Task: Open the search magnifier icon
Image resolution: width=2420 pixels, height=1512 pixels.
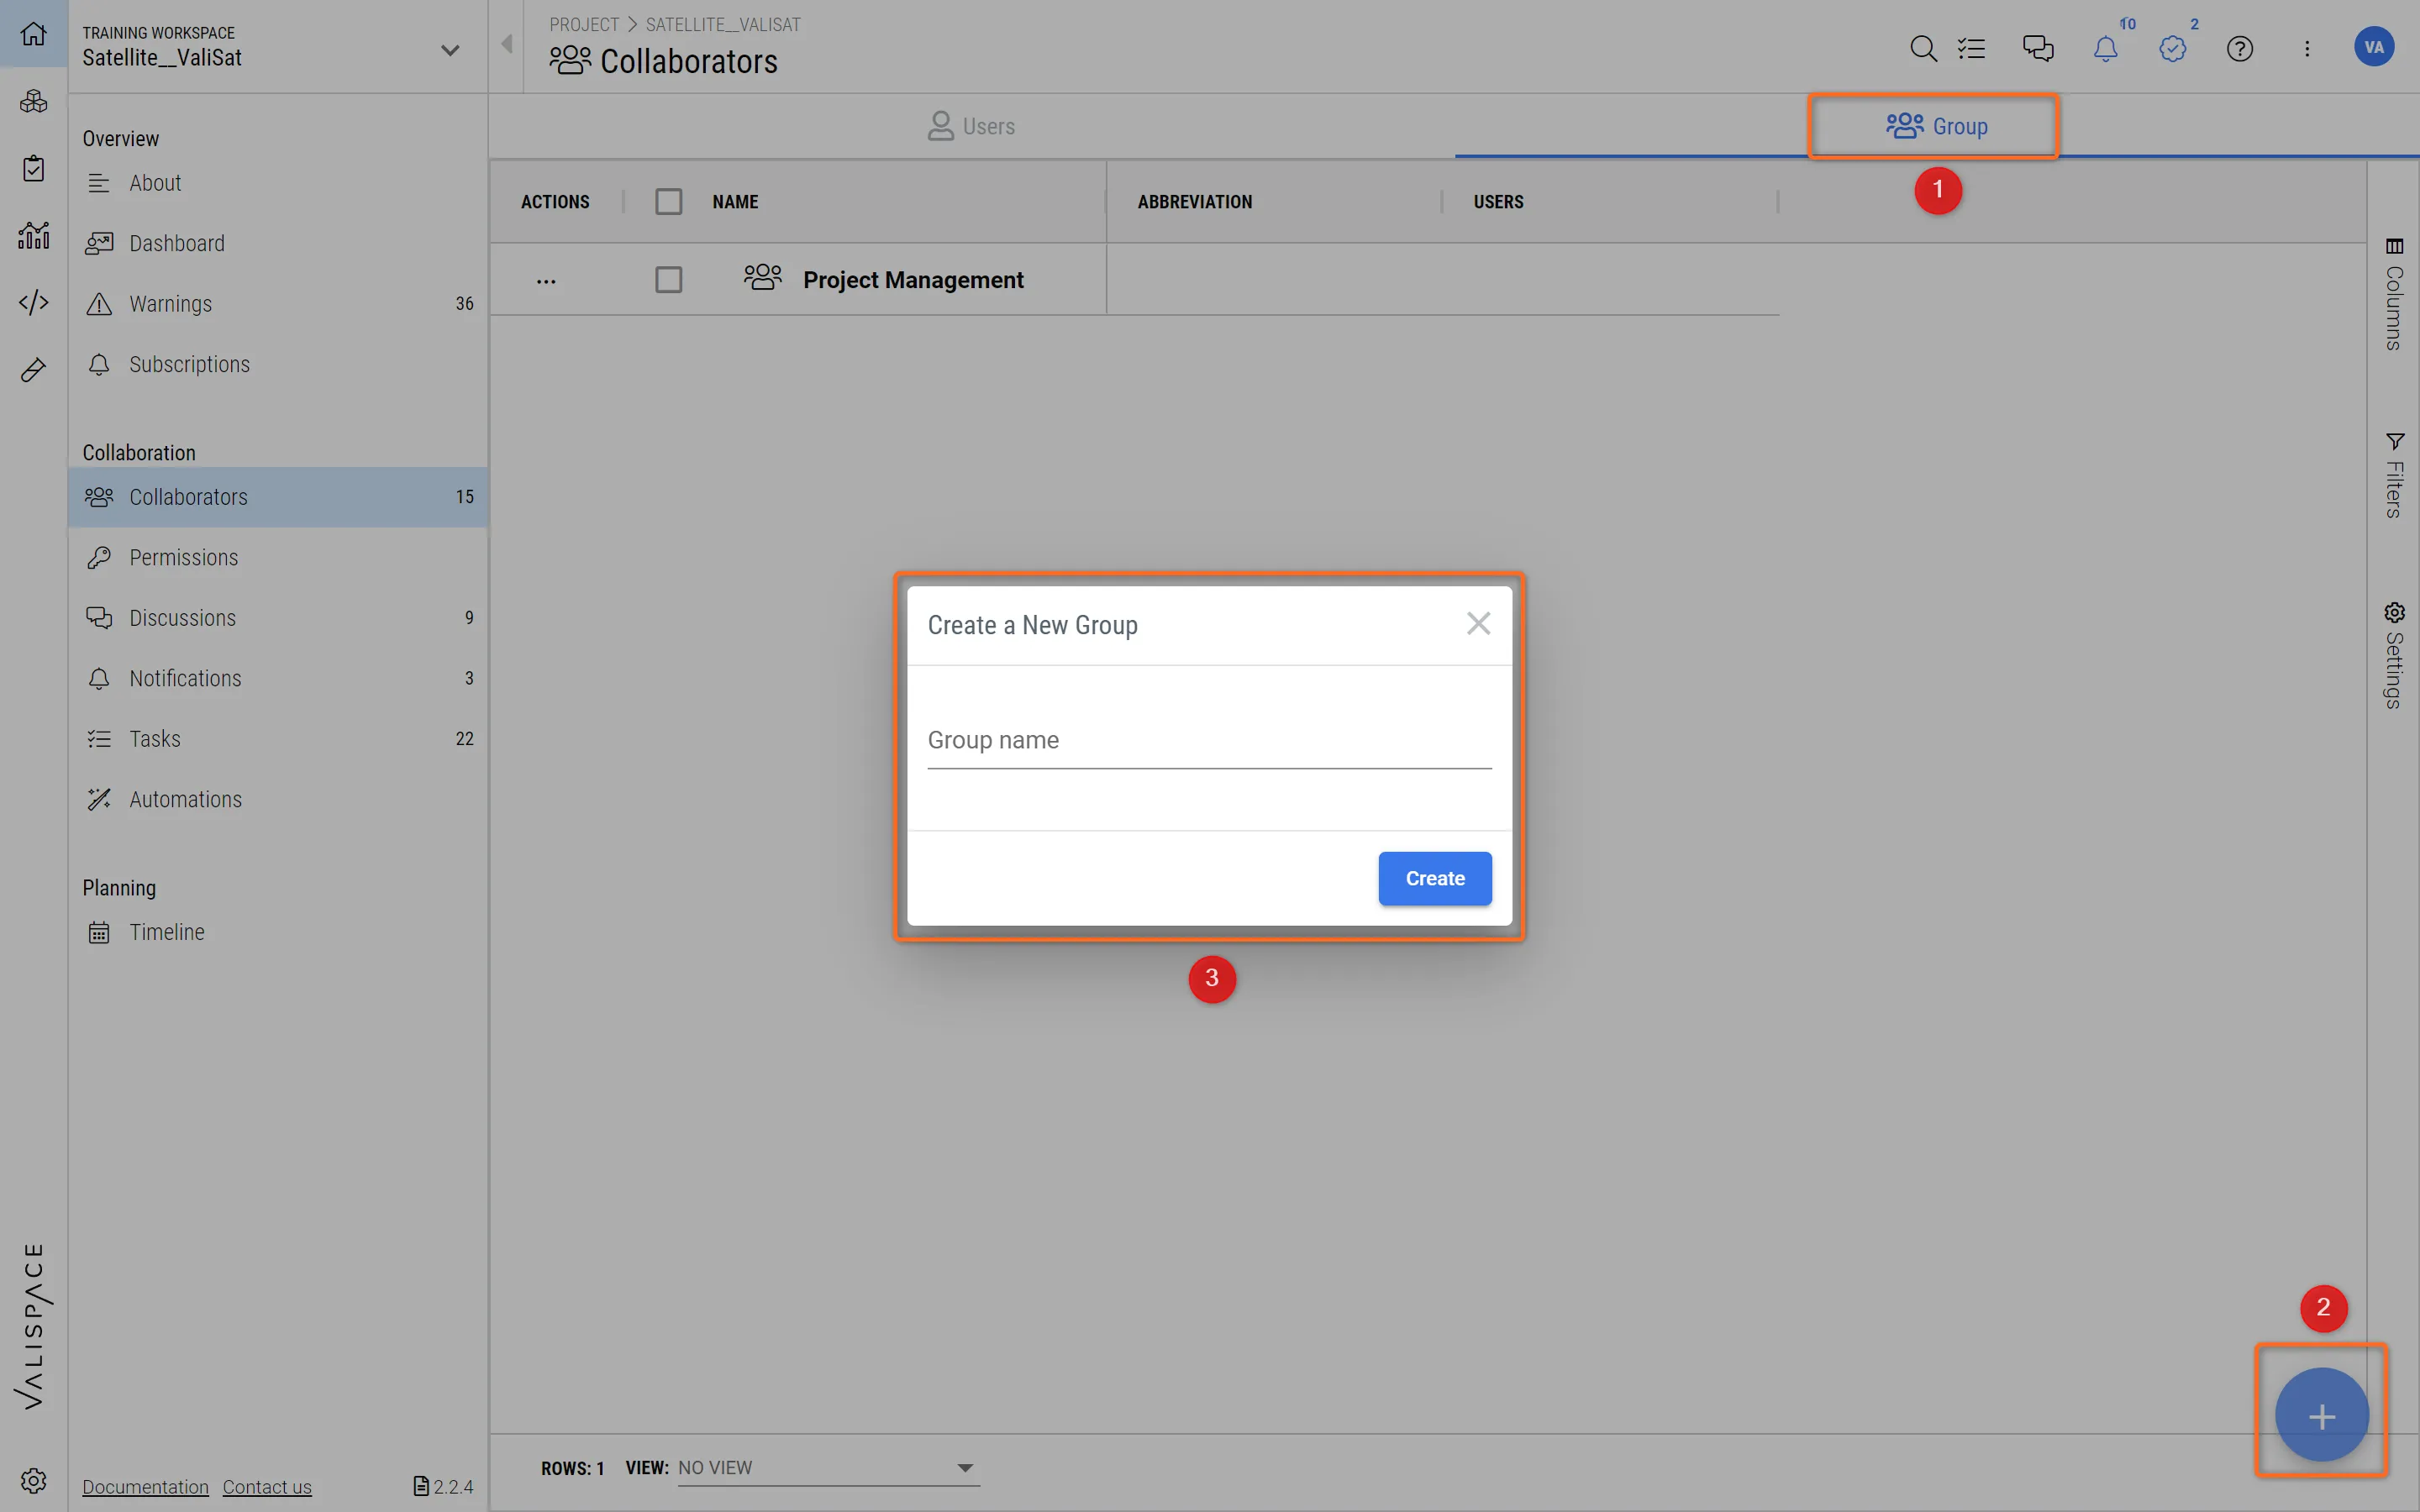Action: (x=1922, y=48)
